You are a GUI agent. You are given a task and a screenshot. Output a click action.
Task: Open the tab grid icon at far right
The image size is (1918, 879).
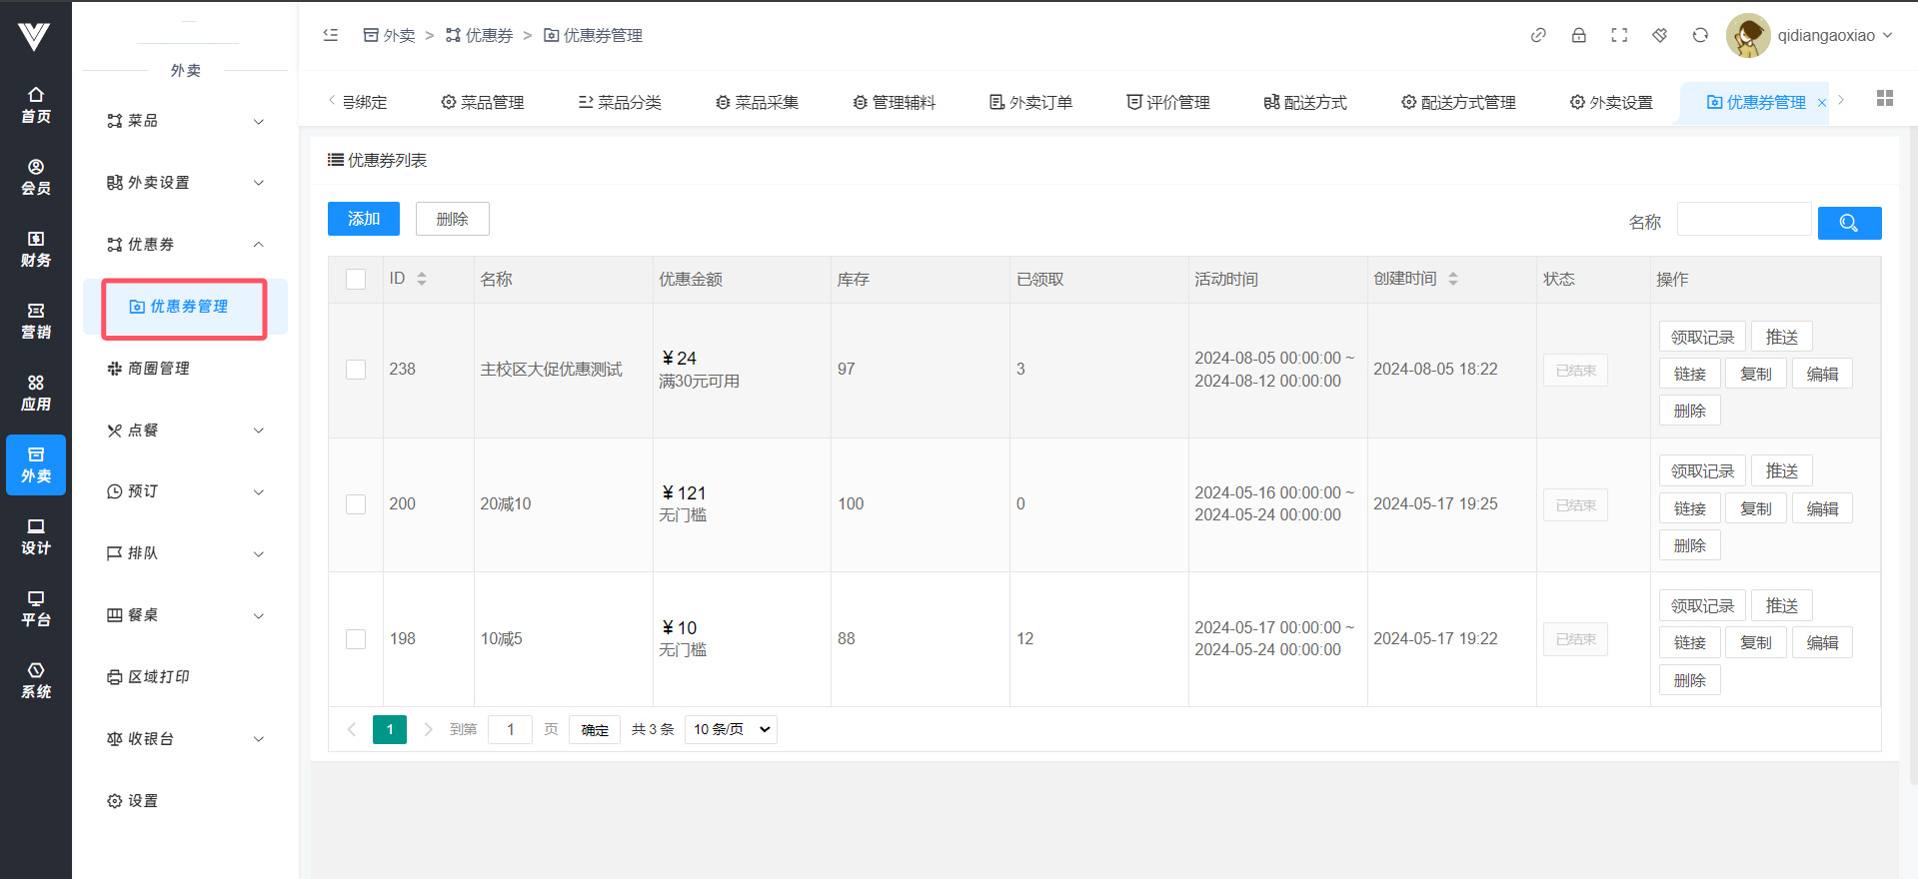click(x=1884, y=98)
